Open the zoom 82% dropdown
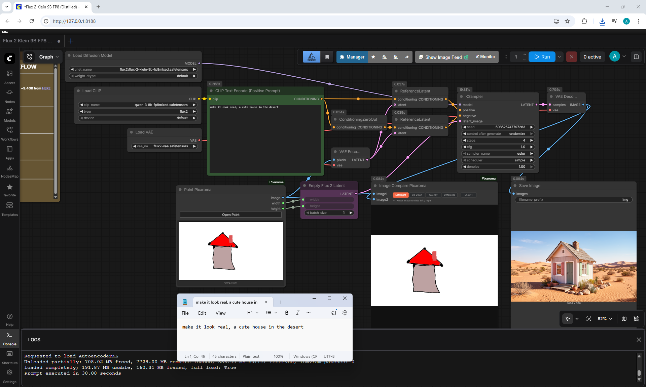 (x=605, y=319)
